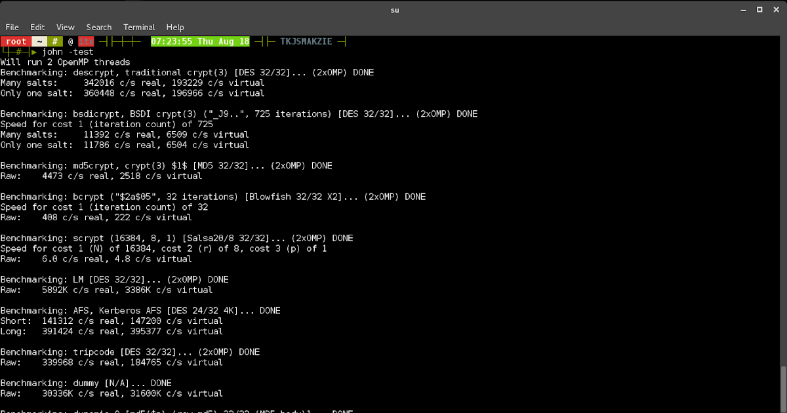
Task: Click the Benchmarking descrypt line
Action: coord(187,73)
